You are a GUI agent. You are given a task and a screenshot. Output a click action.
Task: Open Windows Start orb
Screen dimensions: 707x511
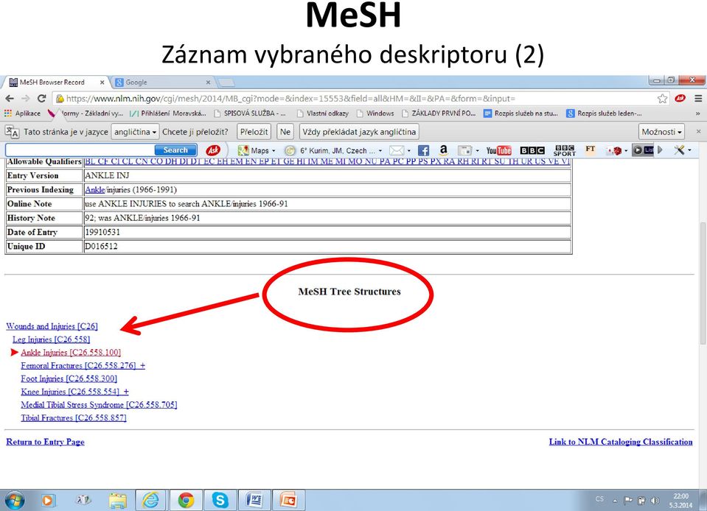click(13, 500)
